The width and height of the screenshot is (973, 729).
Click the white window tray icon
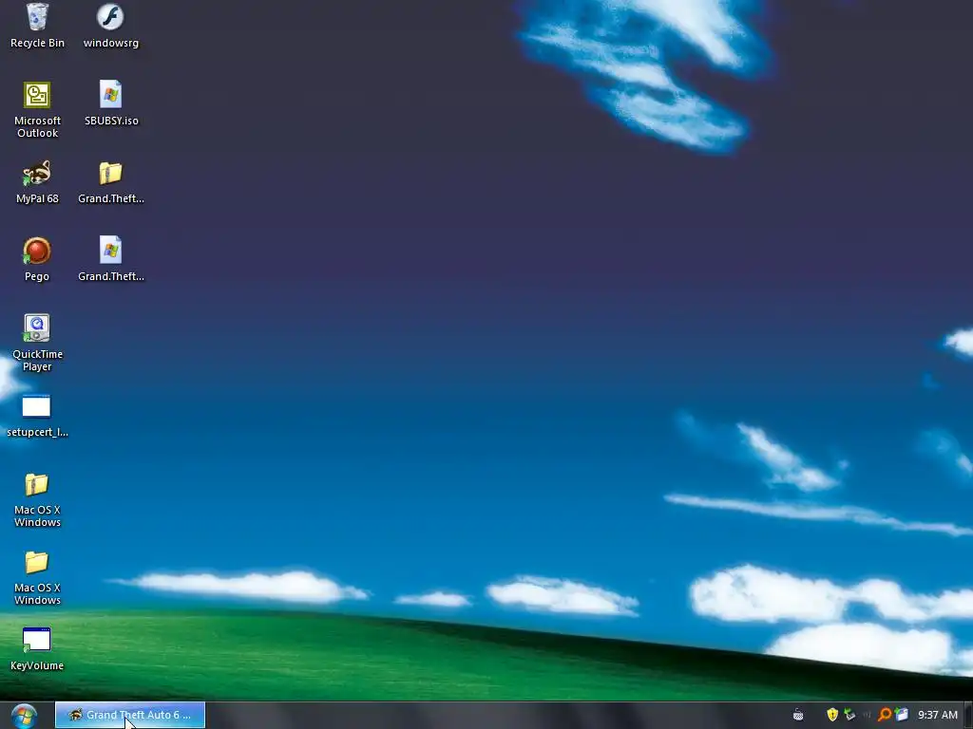coord(902,715)
